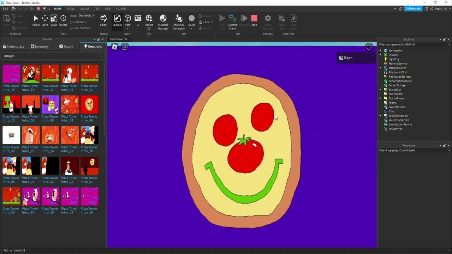452x254 pixels.
Task: Open the Material Manager
Action: 163,22
